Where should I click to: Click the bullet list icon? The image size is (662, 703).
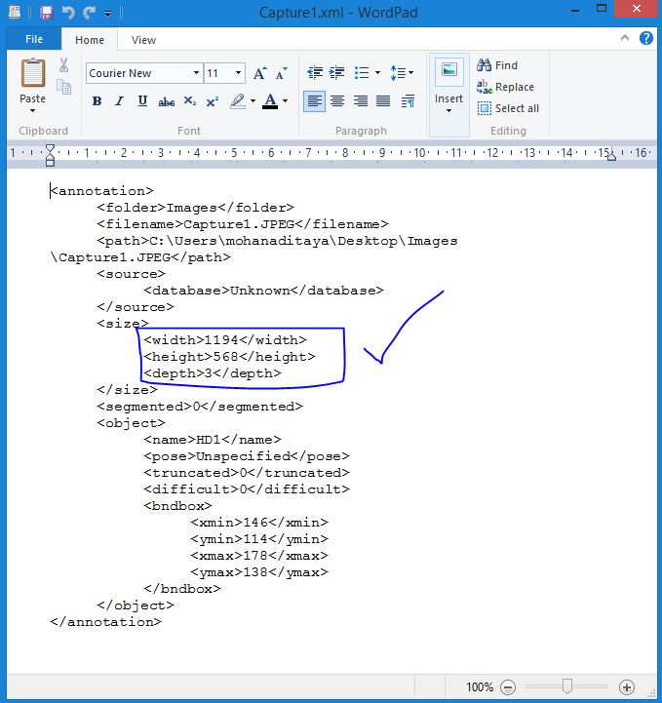point(362,72)
